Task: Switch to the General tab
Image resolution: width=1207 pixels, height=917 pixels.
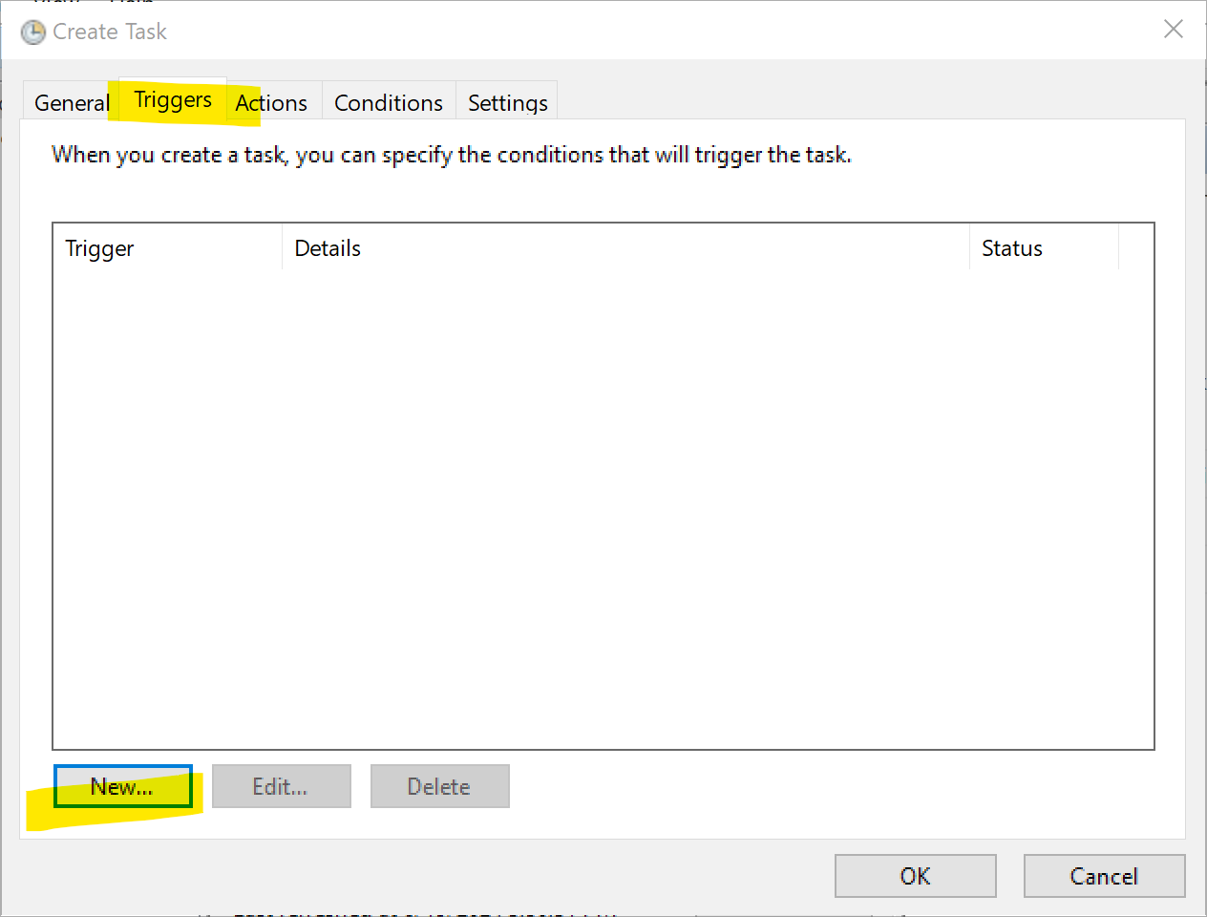Action: coord(72,102)
